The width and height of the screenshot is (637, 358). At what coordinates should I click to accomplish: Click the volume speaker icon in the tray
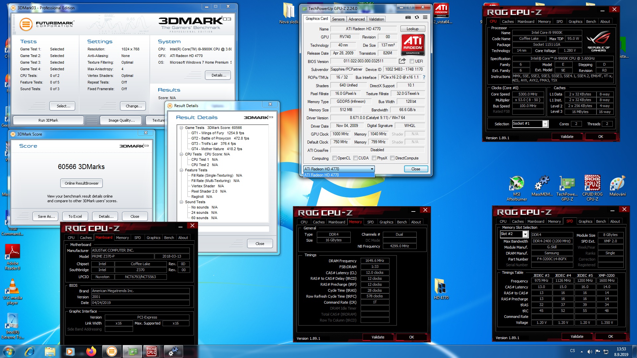(590, 352)
